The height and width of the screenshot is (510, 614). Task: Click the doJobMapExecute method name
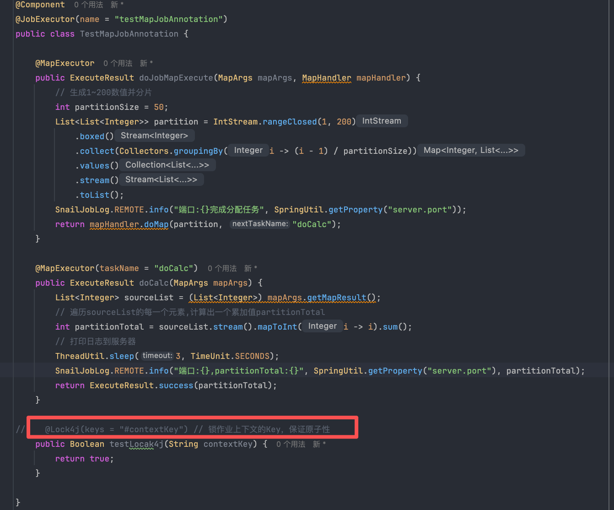[176, 78]
